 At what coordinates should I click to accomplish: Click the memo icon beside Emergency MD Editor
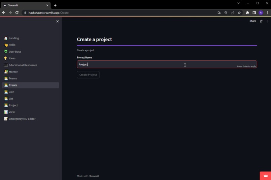(x=6, y=119)
